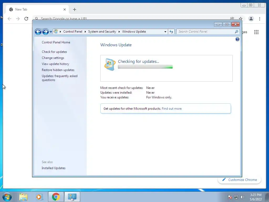This screenshot has height=202, width=269.
Task: Click the checking updates progress bar
Action: point(145,67)
